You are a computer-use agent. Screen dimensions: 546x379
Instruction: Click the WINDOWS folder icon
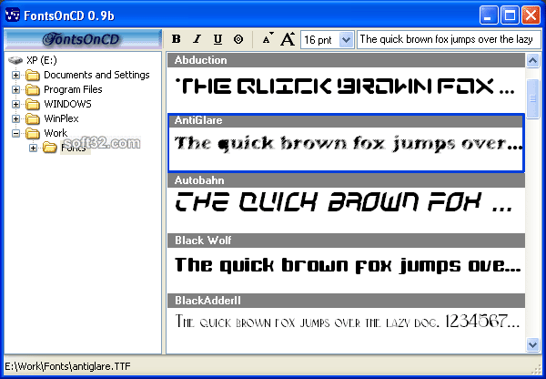tap(33, 104)
